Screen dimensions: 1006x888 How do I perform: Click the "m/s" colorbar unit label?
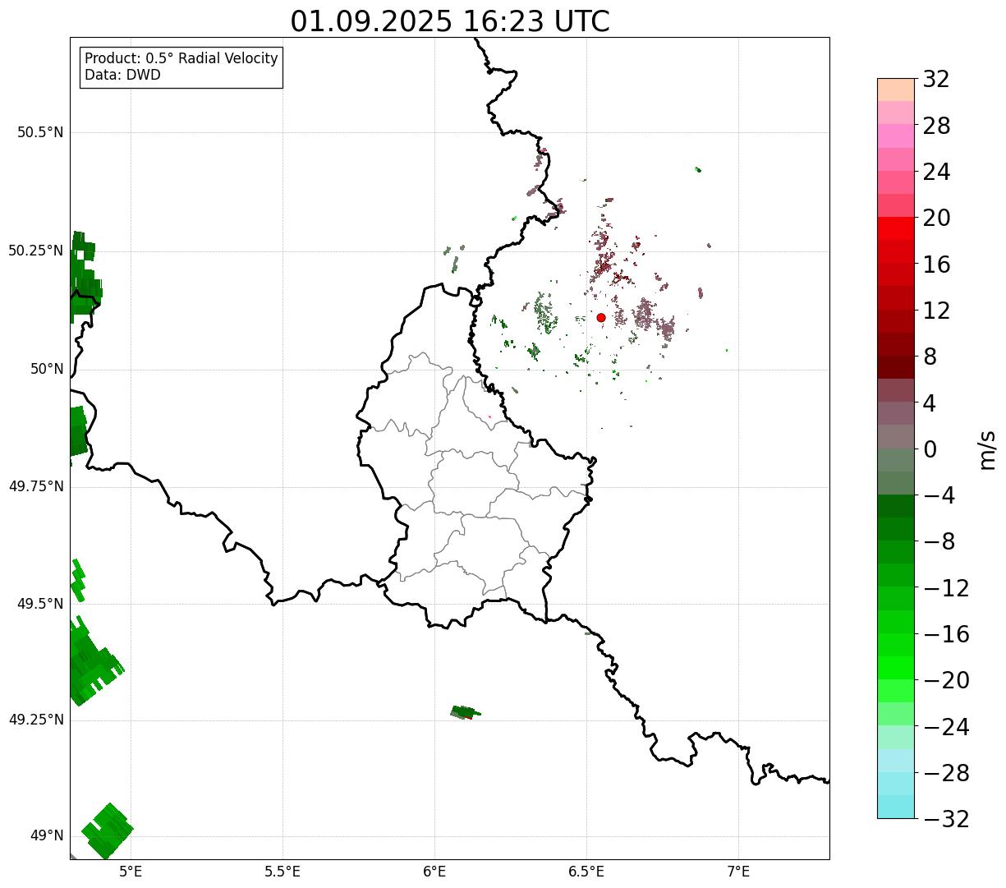coord(986,449)
